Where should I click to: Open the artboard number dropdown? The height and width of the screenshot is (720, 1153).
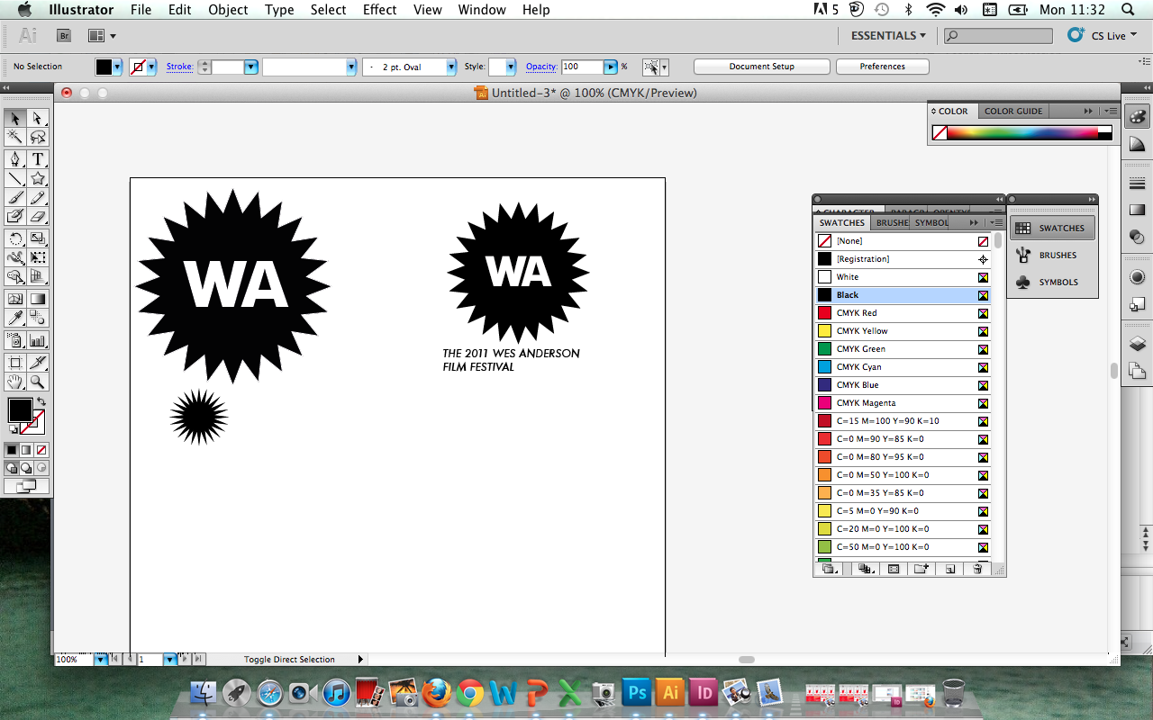click(x=169, y=660)
